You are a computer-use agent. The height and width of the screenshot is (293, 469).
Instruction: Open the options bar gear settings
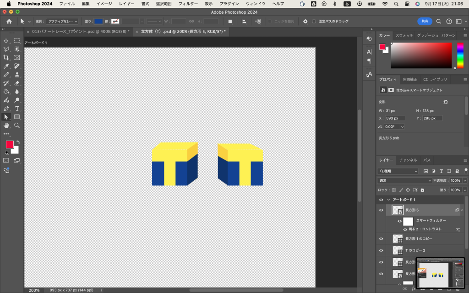pos(305,21)
